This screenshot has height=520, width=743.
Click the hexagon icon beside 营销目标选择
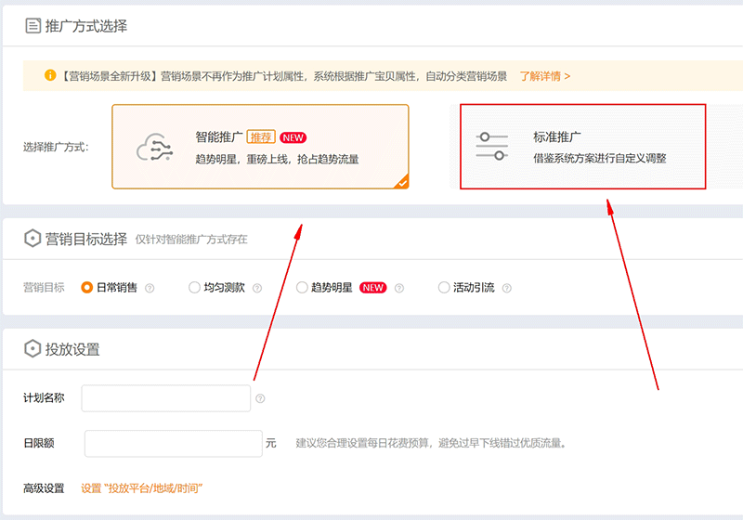pyautogui.click(x=33, y=239)
